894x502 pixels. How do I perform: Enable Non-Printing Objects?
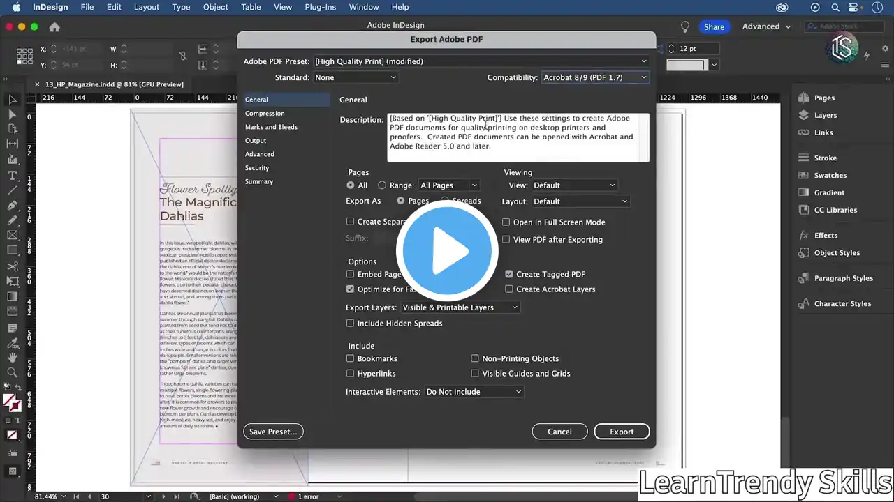tap(475, 359)
